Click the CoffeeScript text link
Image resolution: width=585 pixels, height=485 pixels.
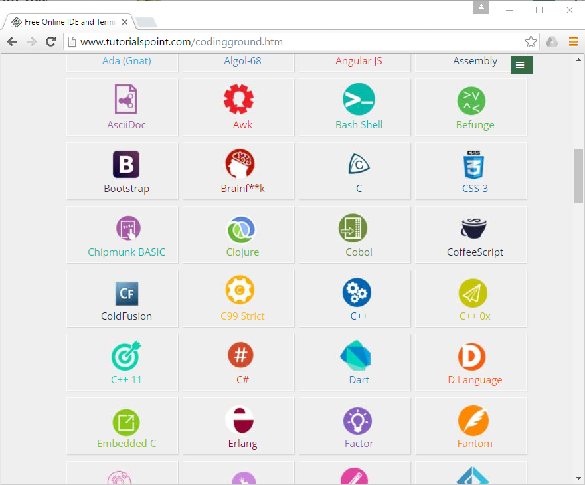475,252
